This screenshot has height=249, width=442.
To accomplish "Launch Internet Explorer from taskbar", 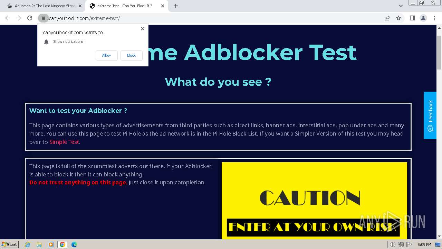I will [x=28, y=245].
